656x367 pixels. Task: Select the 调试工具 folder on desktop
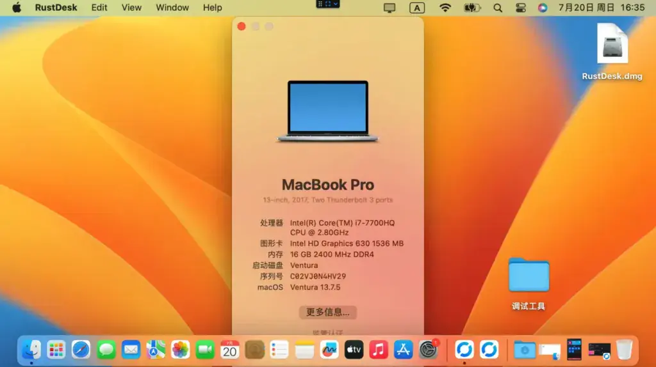[529, 283]
